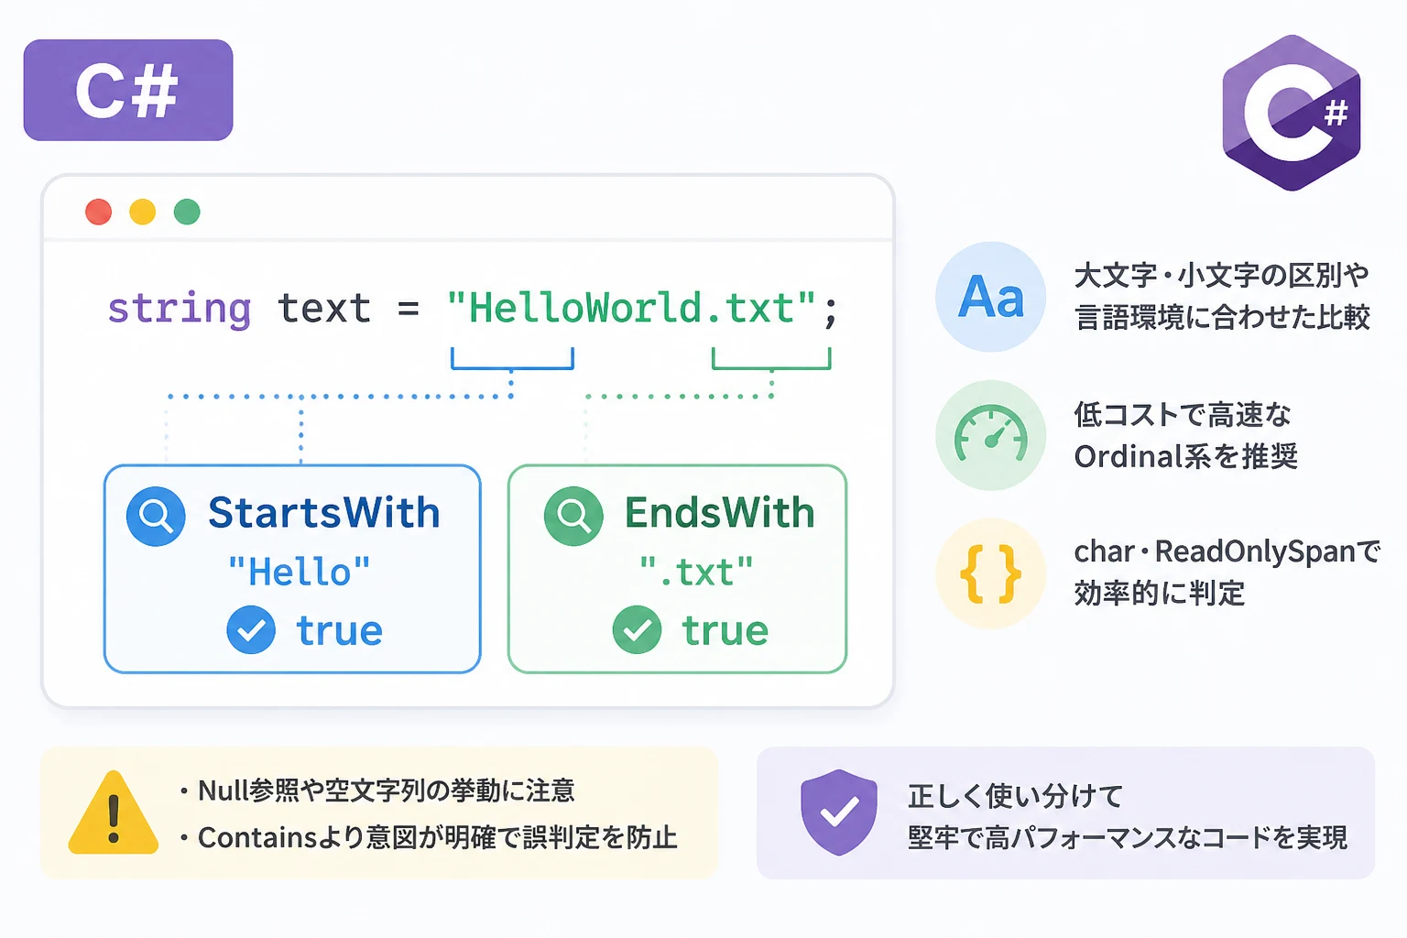Click the purple shield checkmark icon

point(839,813)
